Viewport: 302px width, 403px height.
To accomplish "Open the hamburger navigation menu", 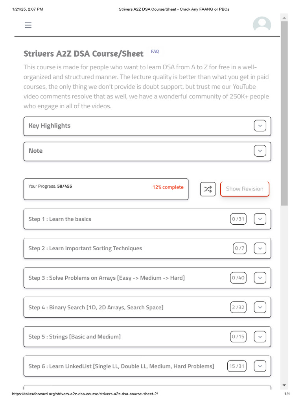I will (28, 25).
